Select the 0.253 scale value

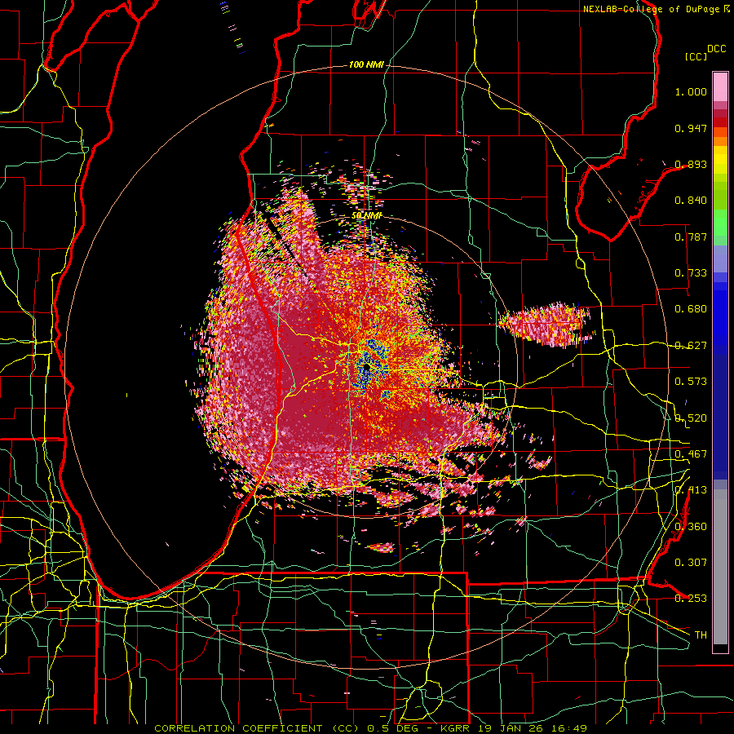691,599
